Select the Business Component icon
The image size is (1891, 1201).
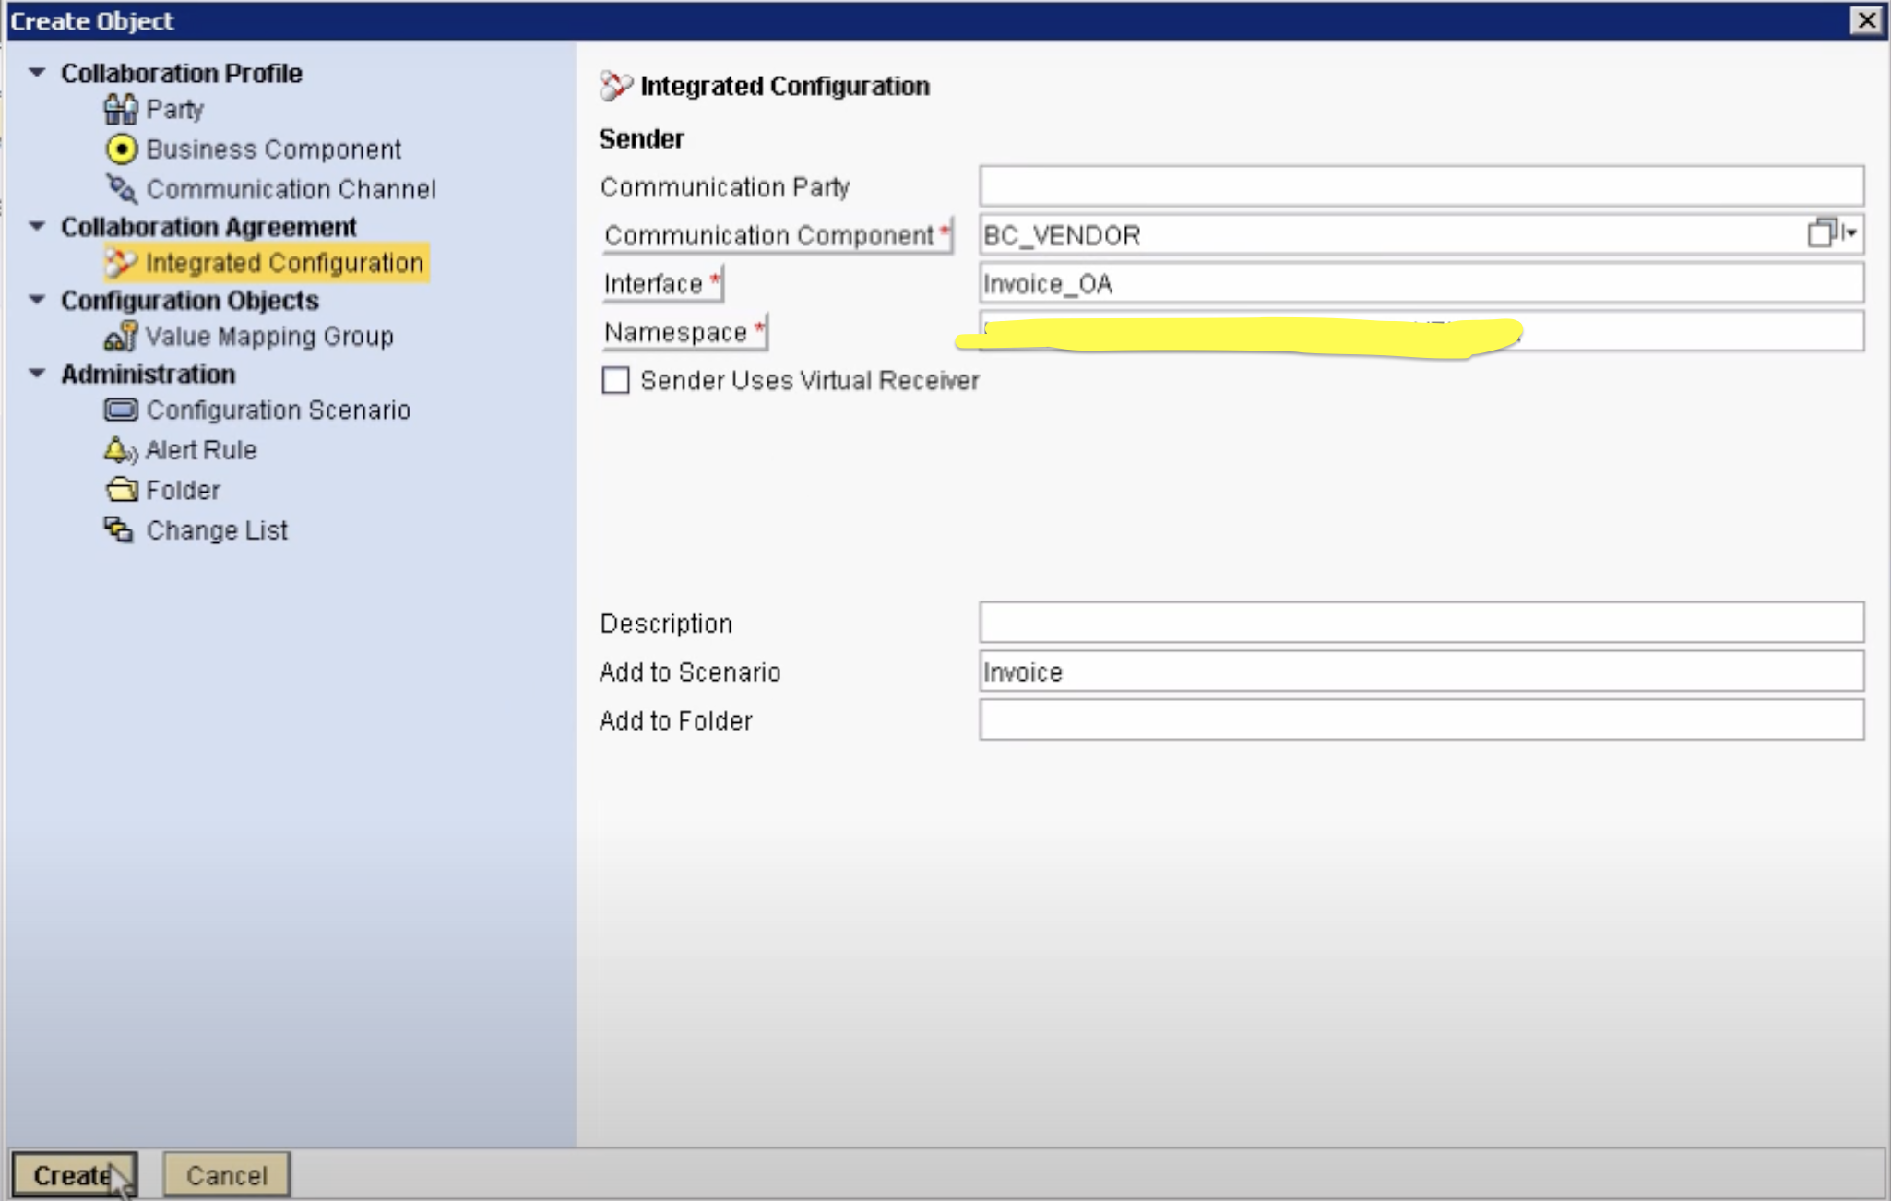point(121,149)
